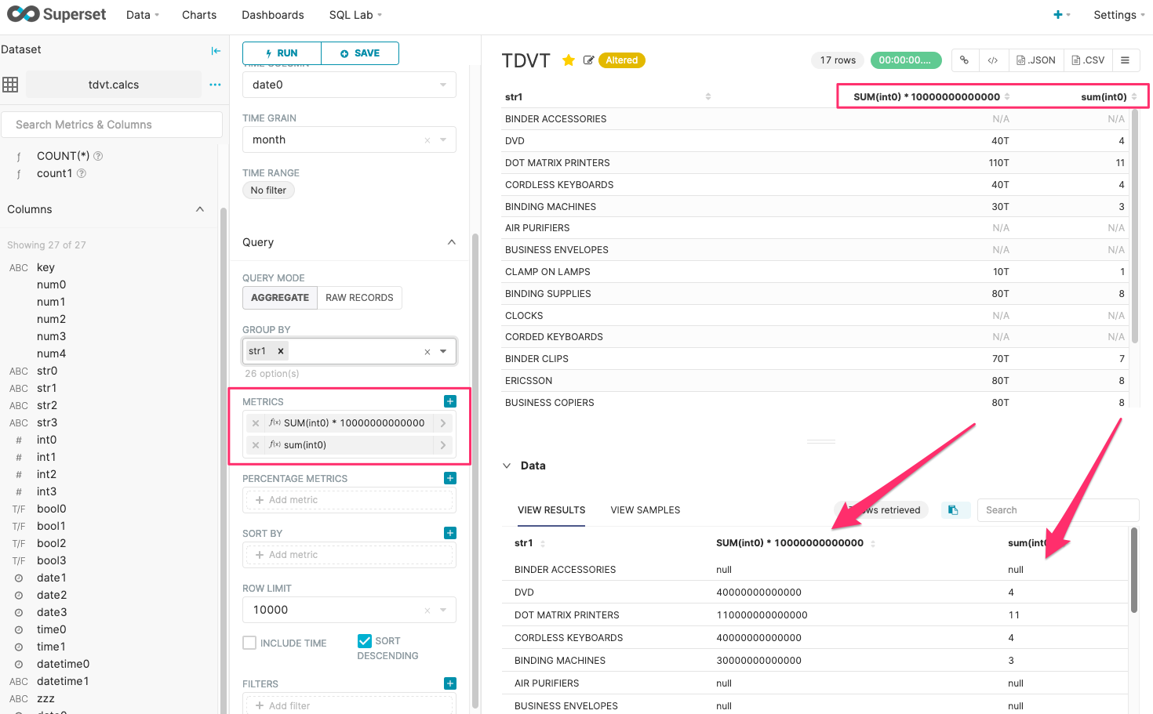
Task: Open the chart hamburger options menu
Action: pyautogui.click(x=1125, y=60)
